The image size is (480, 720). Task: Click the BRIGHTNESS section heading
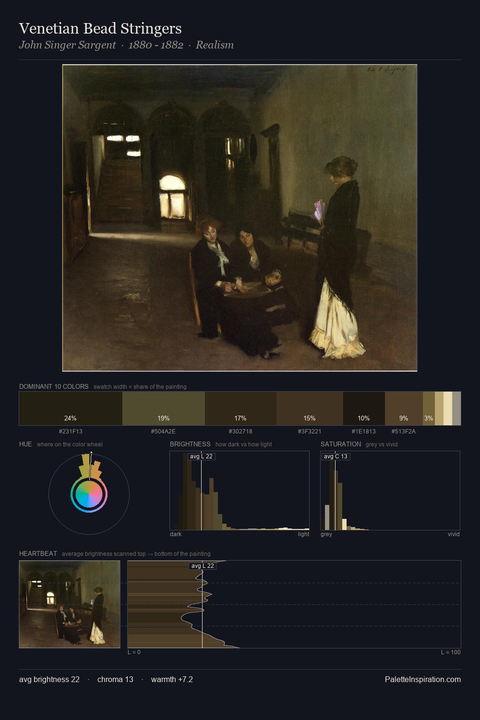(190, 444)
